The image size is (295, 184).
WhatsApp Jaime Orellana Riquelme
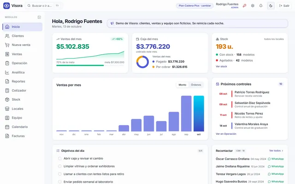pos(276,167)
